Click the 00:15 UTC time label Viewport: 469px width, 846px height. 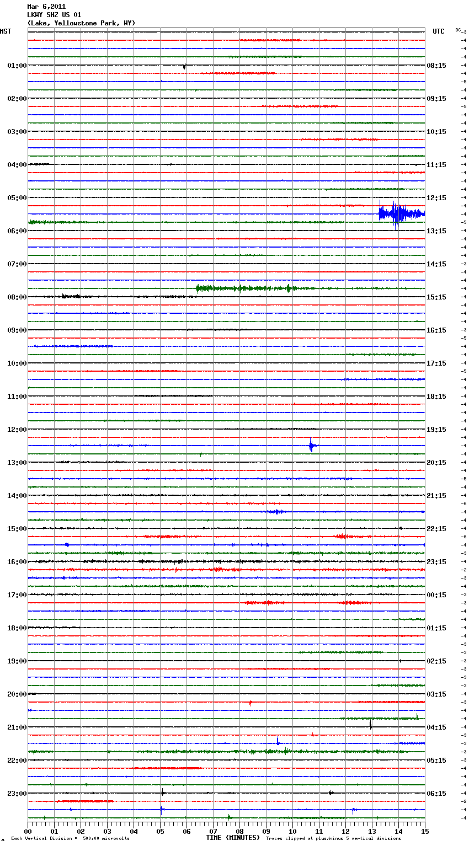(436, 595)
